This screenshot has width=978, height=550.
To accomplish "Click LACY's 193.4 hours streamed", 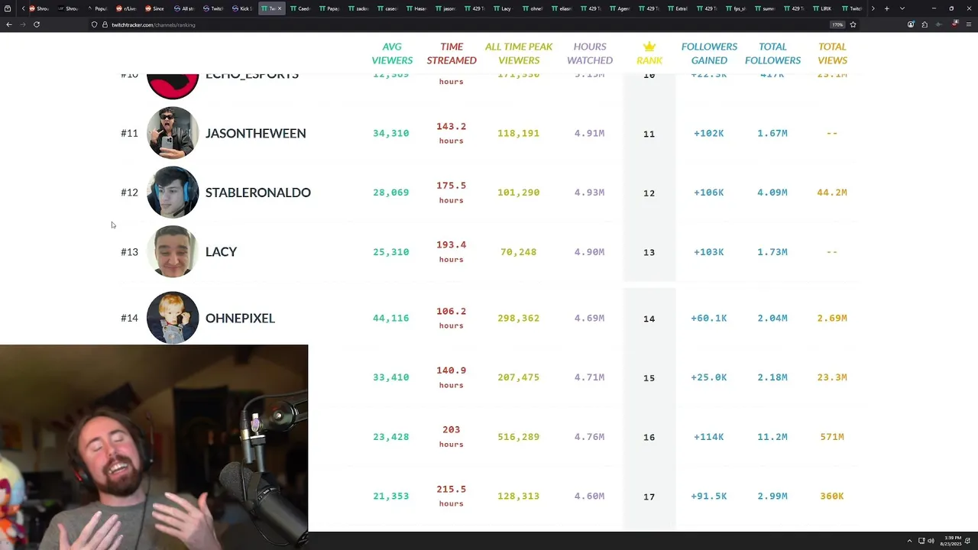I will (451, 251).
